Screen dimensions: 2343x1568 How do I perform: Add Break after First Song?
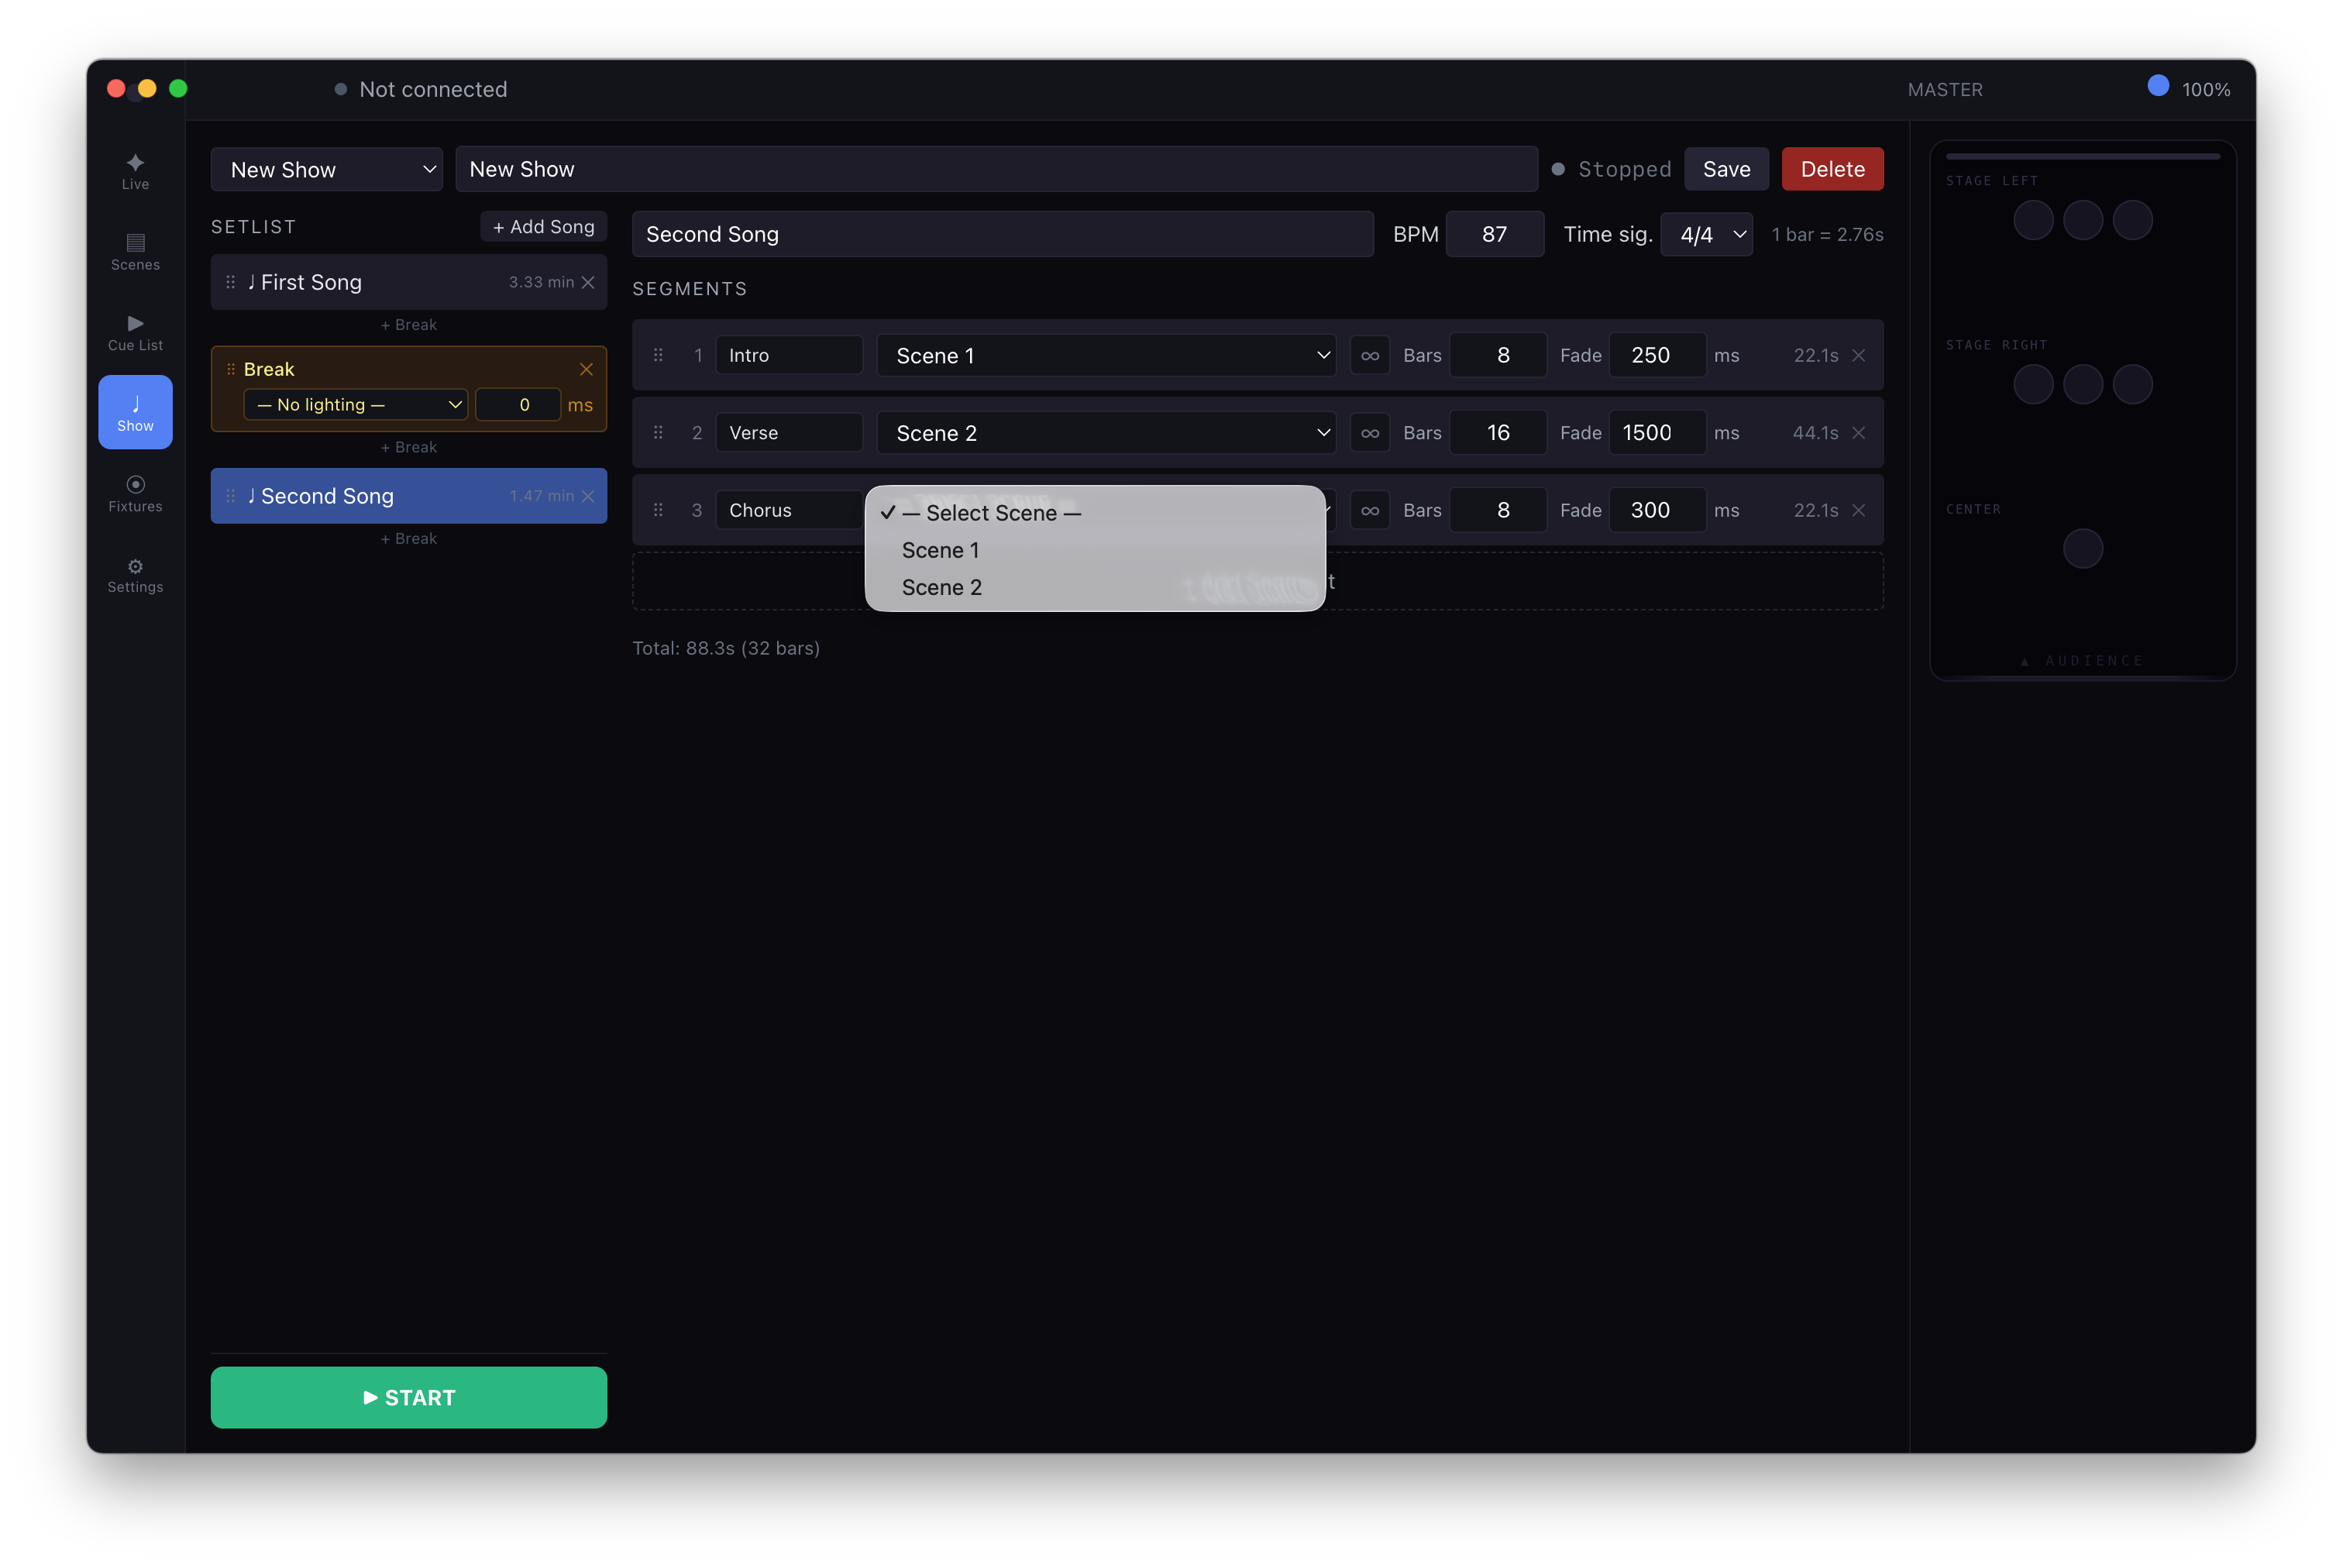(408, 325)
